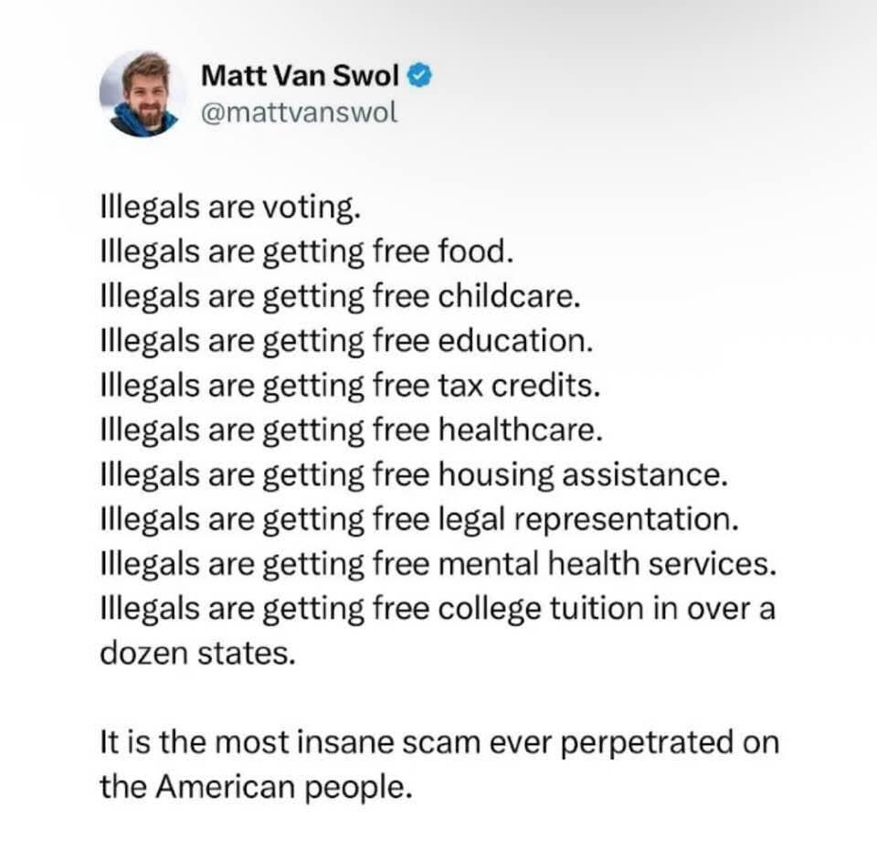The height and width of the screenshot is (862, 877).
Task: Select the line about free food
Action: 308,251
